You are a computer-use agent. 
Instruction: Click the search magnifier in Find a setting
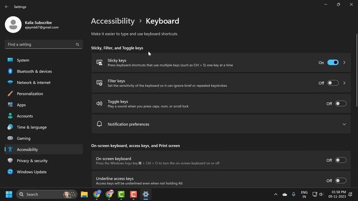[x=77, y=45]
